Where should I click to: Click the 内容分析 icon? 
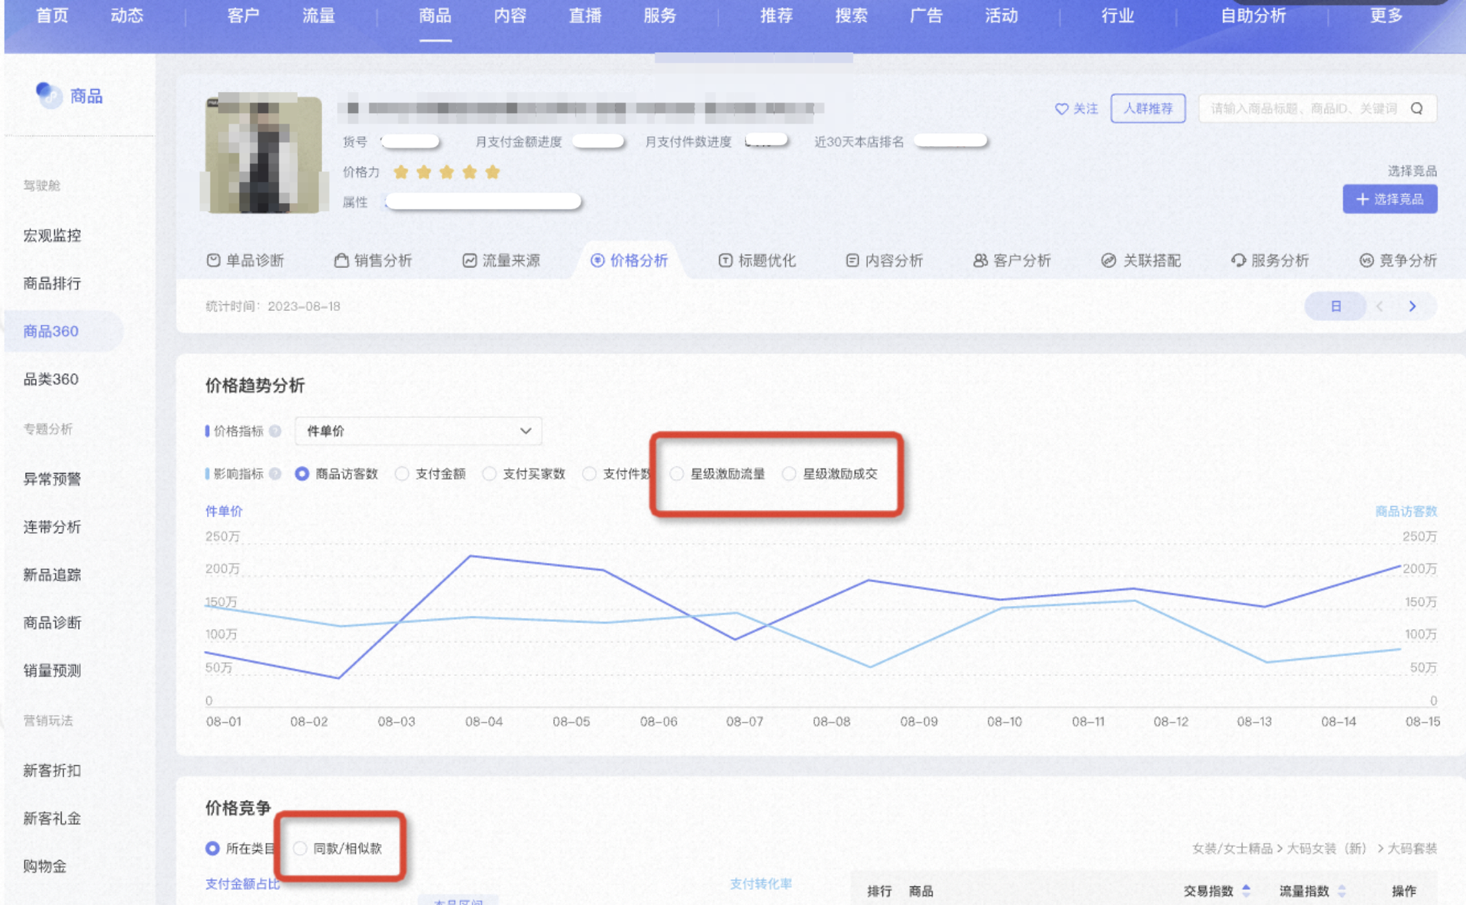tap(852, 260)
